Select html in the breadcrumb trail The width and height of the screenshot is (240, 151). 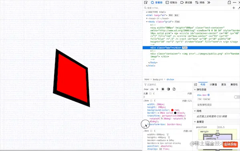147,79
